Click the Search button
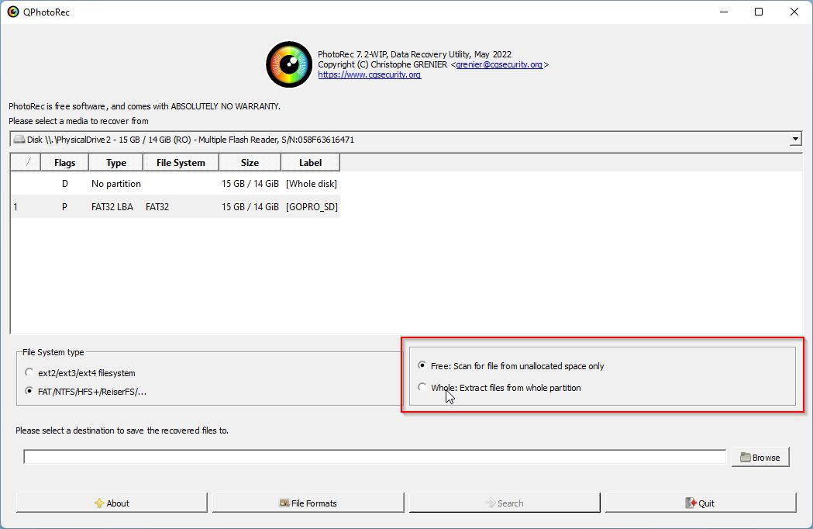The image size is (813, 529). 505,503
